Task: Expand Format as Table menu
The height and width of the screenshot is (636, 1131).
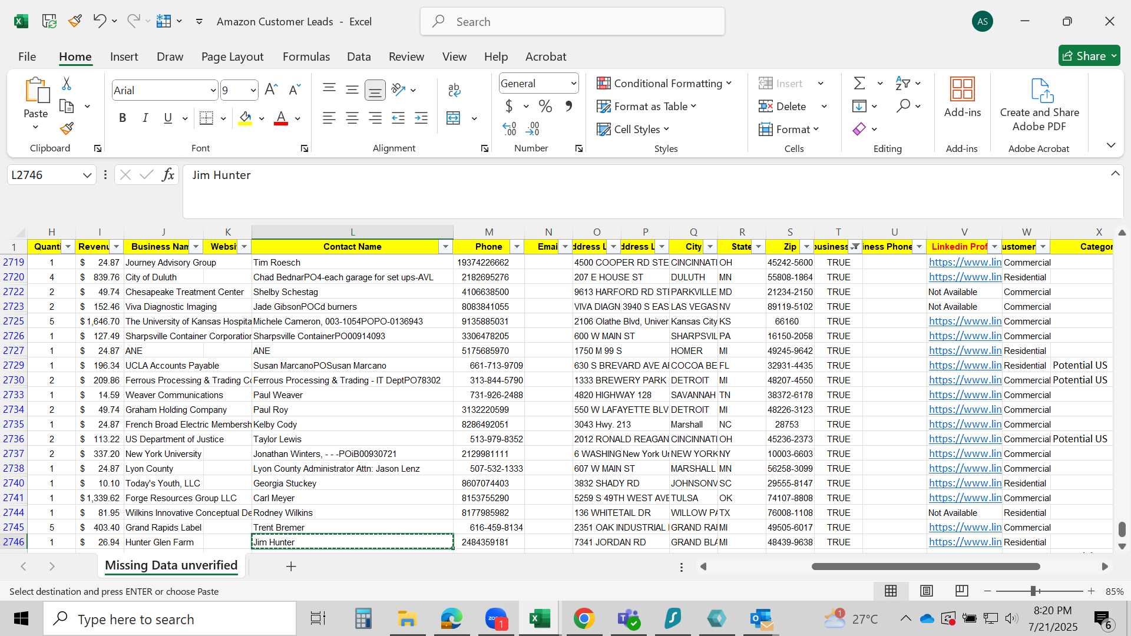Action: pos(646,106)
